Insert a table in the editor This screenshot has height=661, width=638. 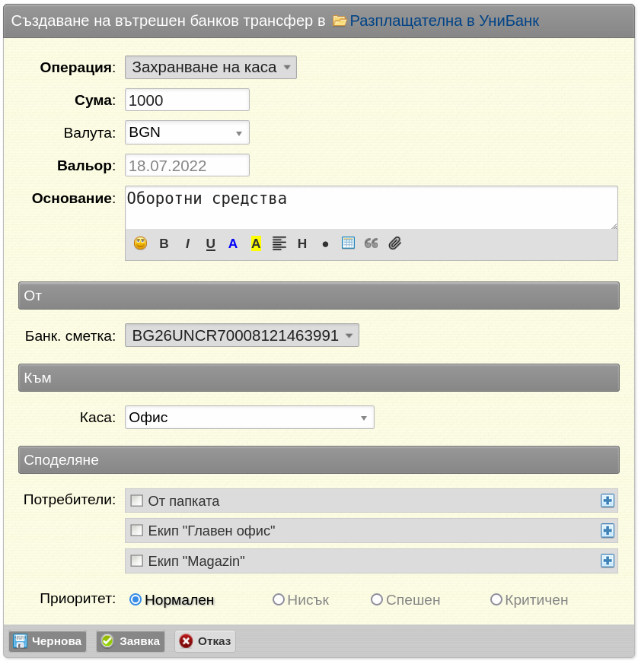point(348,243)
